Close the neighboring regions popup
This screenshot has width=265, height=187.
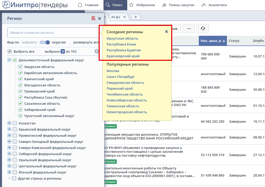166,32
